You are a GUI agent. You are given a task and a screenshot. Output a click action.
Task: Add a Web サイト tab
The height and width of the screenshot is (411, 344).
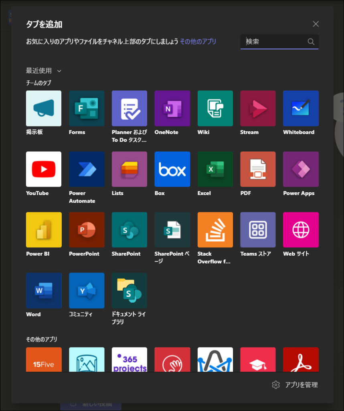click(x=301, y=230)
